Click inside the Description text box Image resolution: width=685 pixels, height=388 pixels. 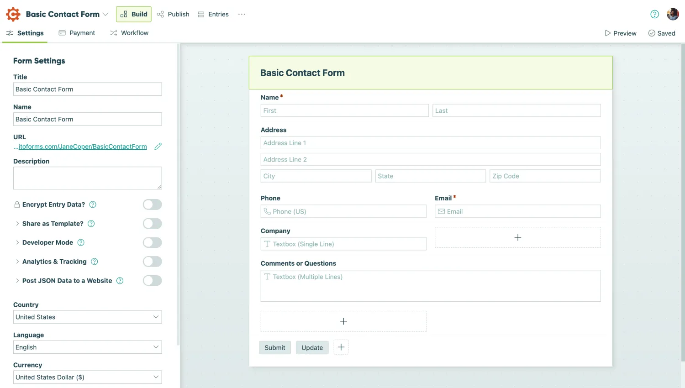tap(87, 178)
